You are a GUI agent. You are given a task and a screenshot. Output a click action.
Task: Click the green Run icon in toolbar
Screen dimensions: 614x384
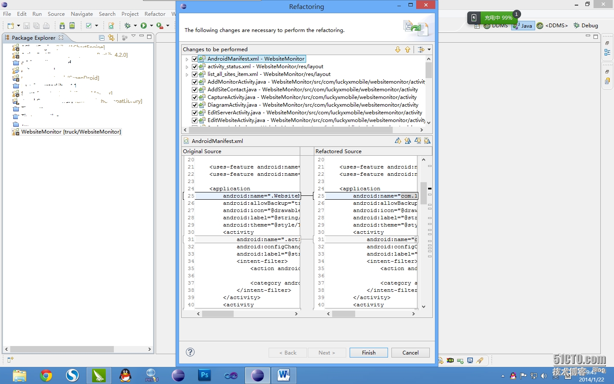144,26
